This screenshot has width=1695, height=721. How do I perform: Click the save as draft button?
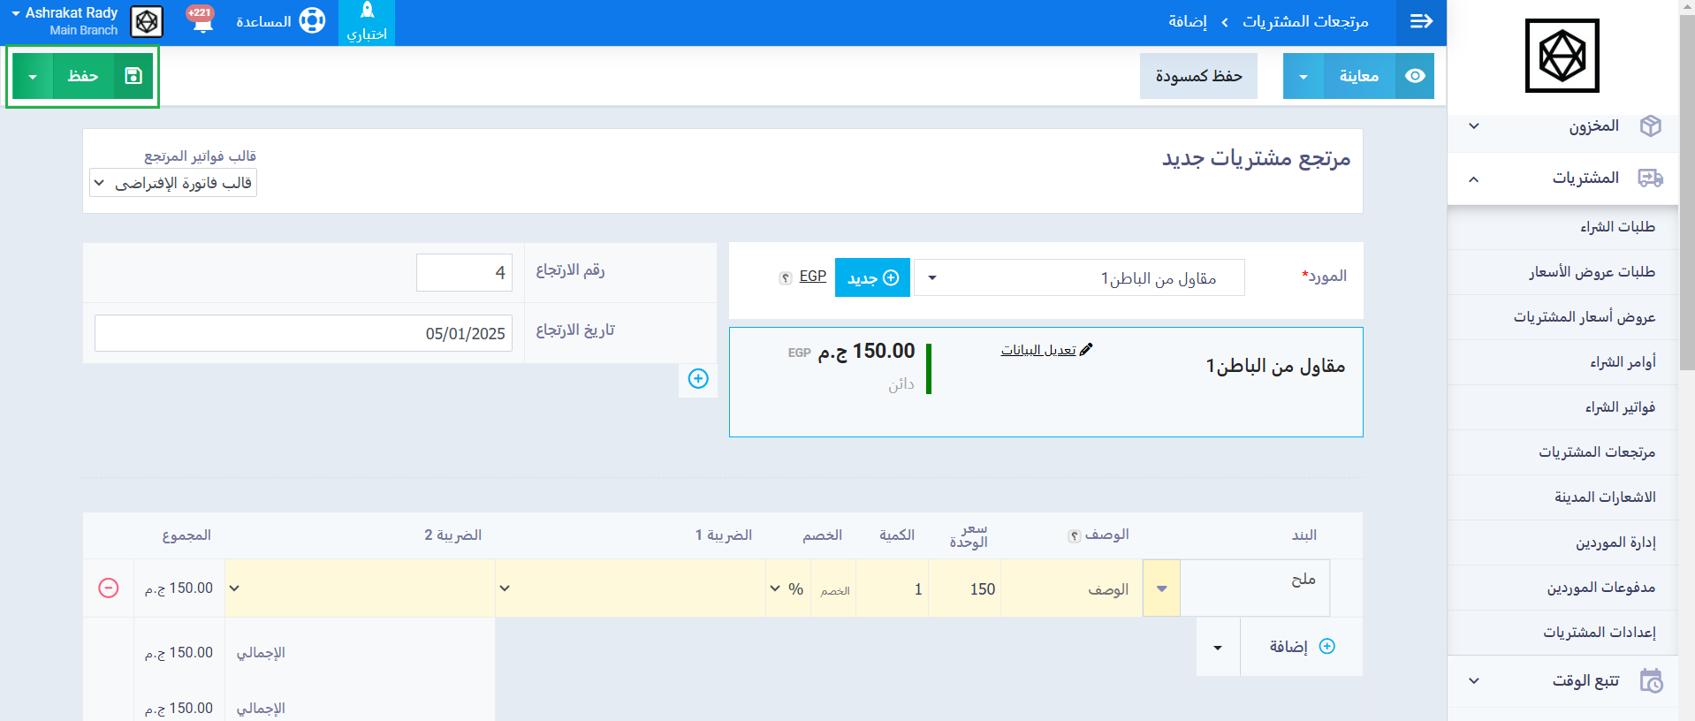coord(1198,76)
